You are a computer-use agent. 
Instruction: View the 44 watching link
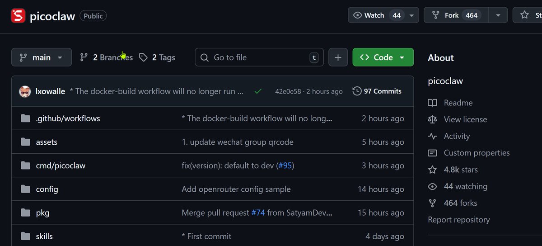[466, 186]
